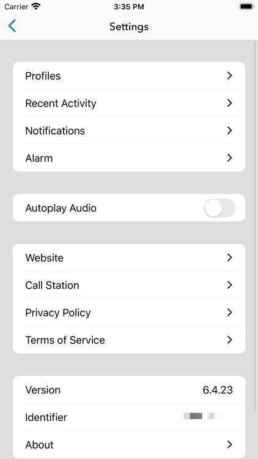Click the arrow next to Alarm

230,158
